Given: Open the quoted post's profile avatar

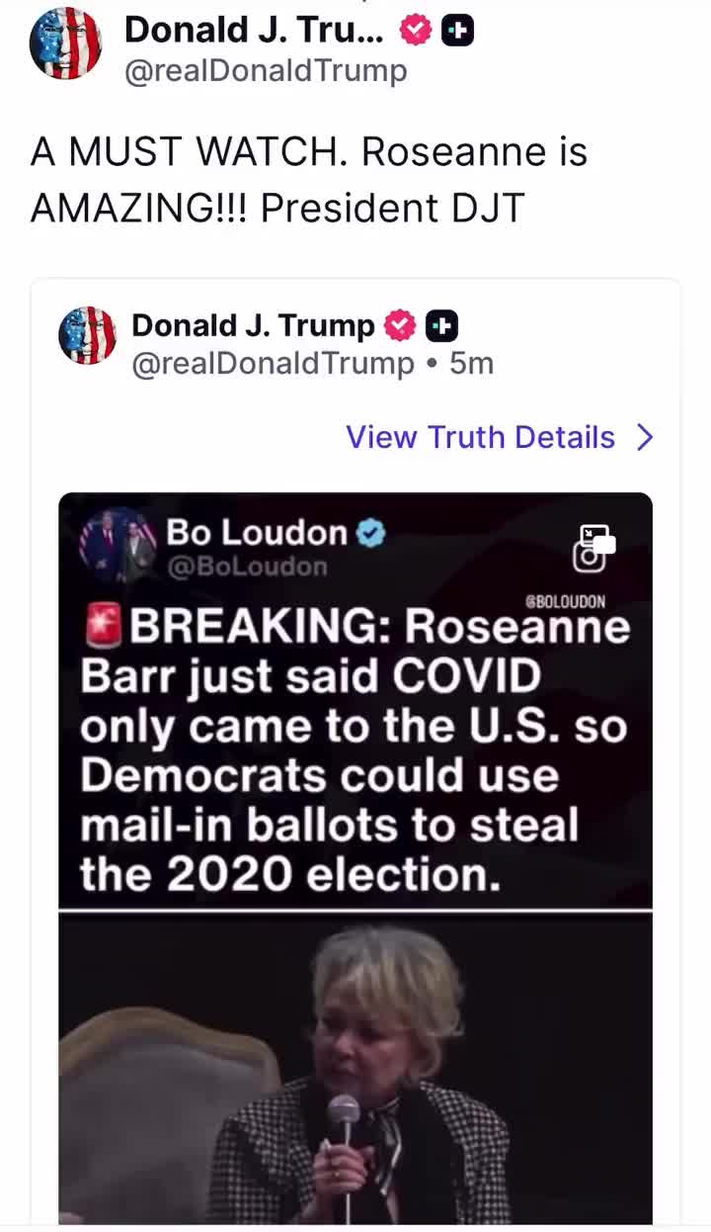Looking at the screenshot, I should [x=88, y=335].
